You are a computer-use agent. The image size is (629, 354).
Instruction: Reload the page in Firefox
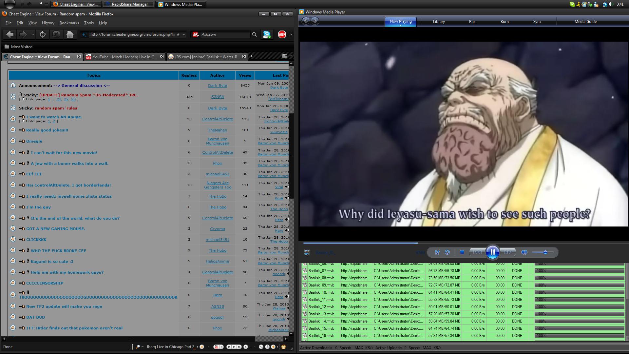click(x=43, y=34)
